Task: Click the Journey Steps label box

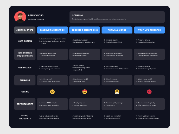Action: click(25, 30)
